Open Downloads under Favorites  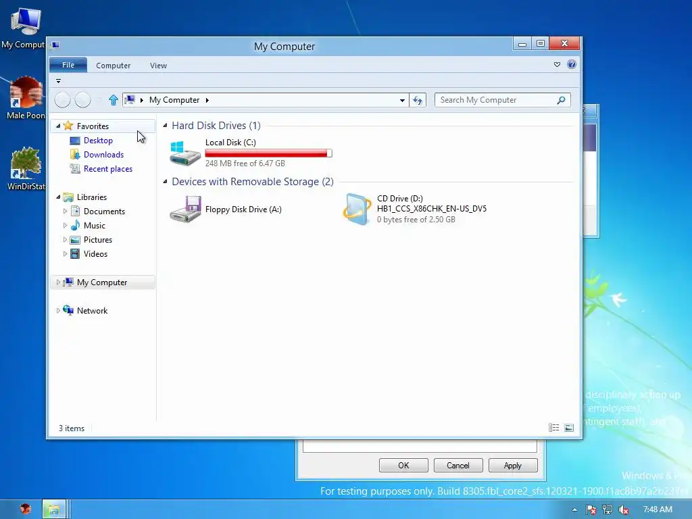103,155
